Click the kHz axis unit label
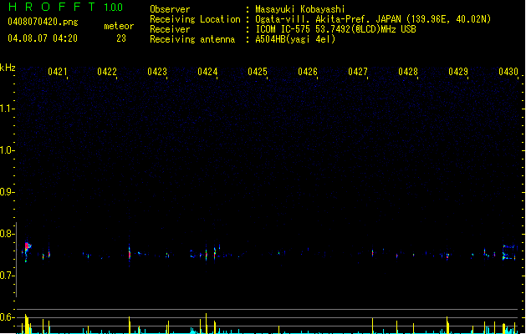This screenshot has height=334, width=526. [8, 68]
